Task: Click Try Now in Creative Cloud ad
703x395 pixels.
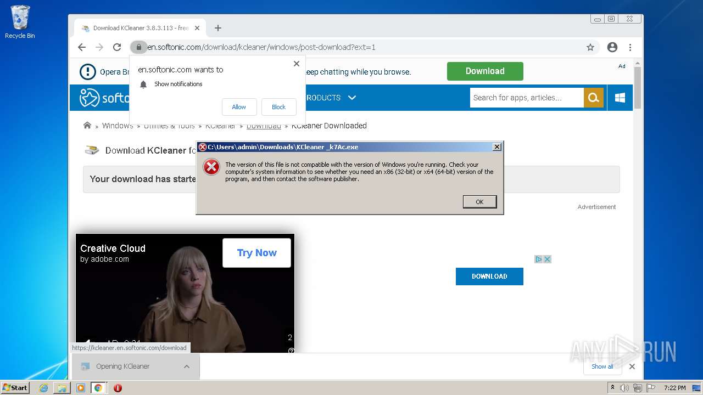Action: coord(256,253)
